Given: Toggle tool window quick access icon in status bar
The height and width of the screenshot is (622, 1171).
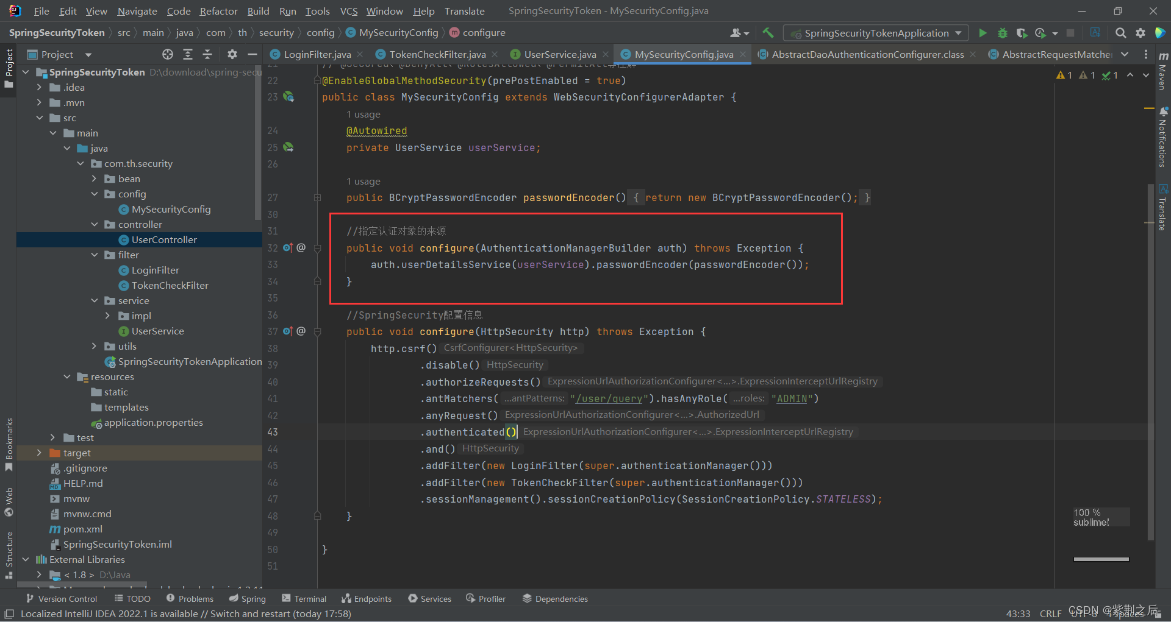Looking at the screenshot, I should (x=9, y=614).
